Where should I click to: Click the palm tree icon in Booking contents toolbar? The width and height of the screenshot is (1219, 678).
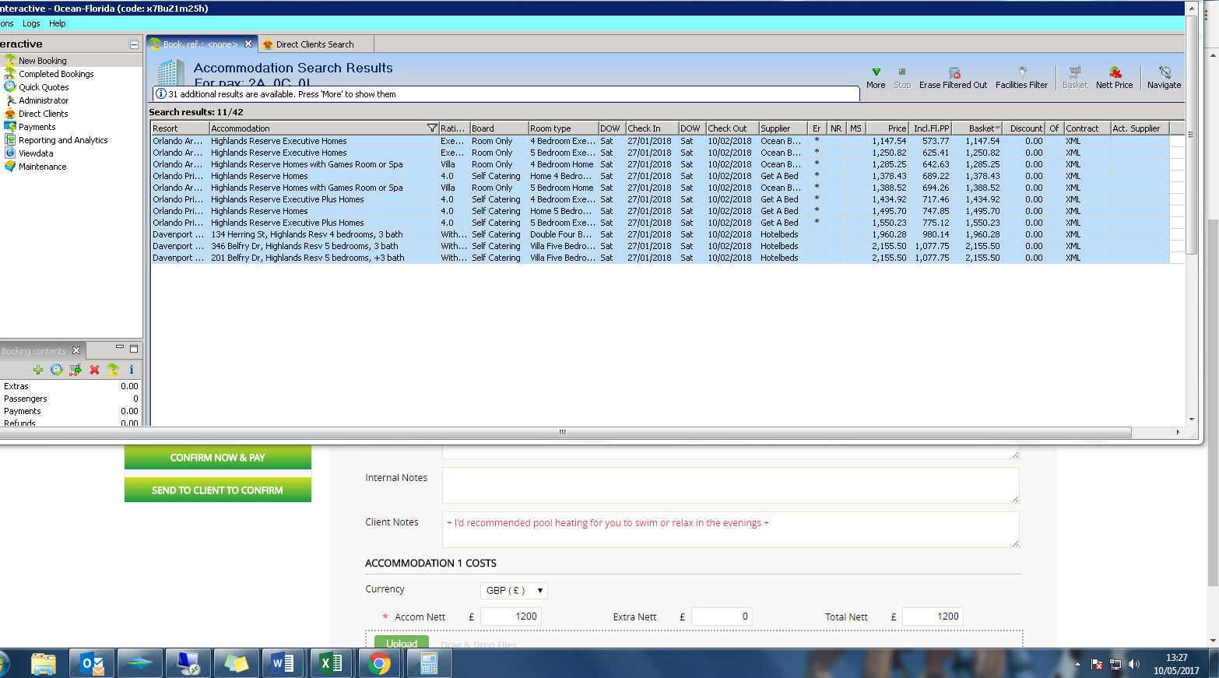(113, 370)
